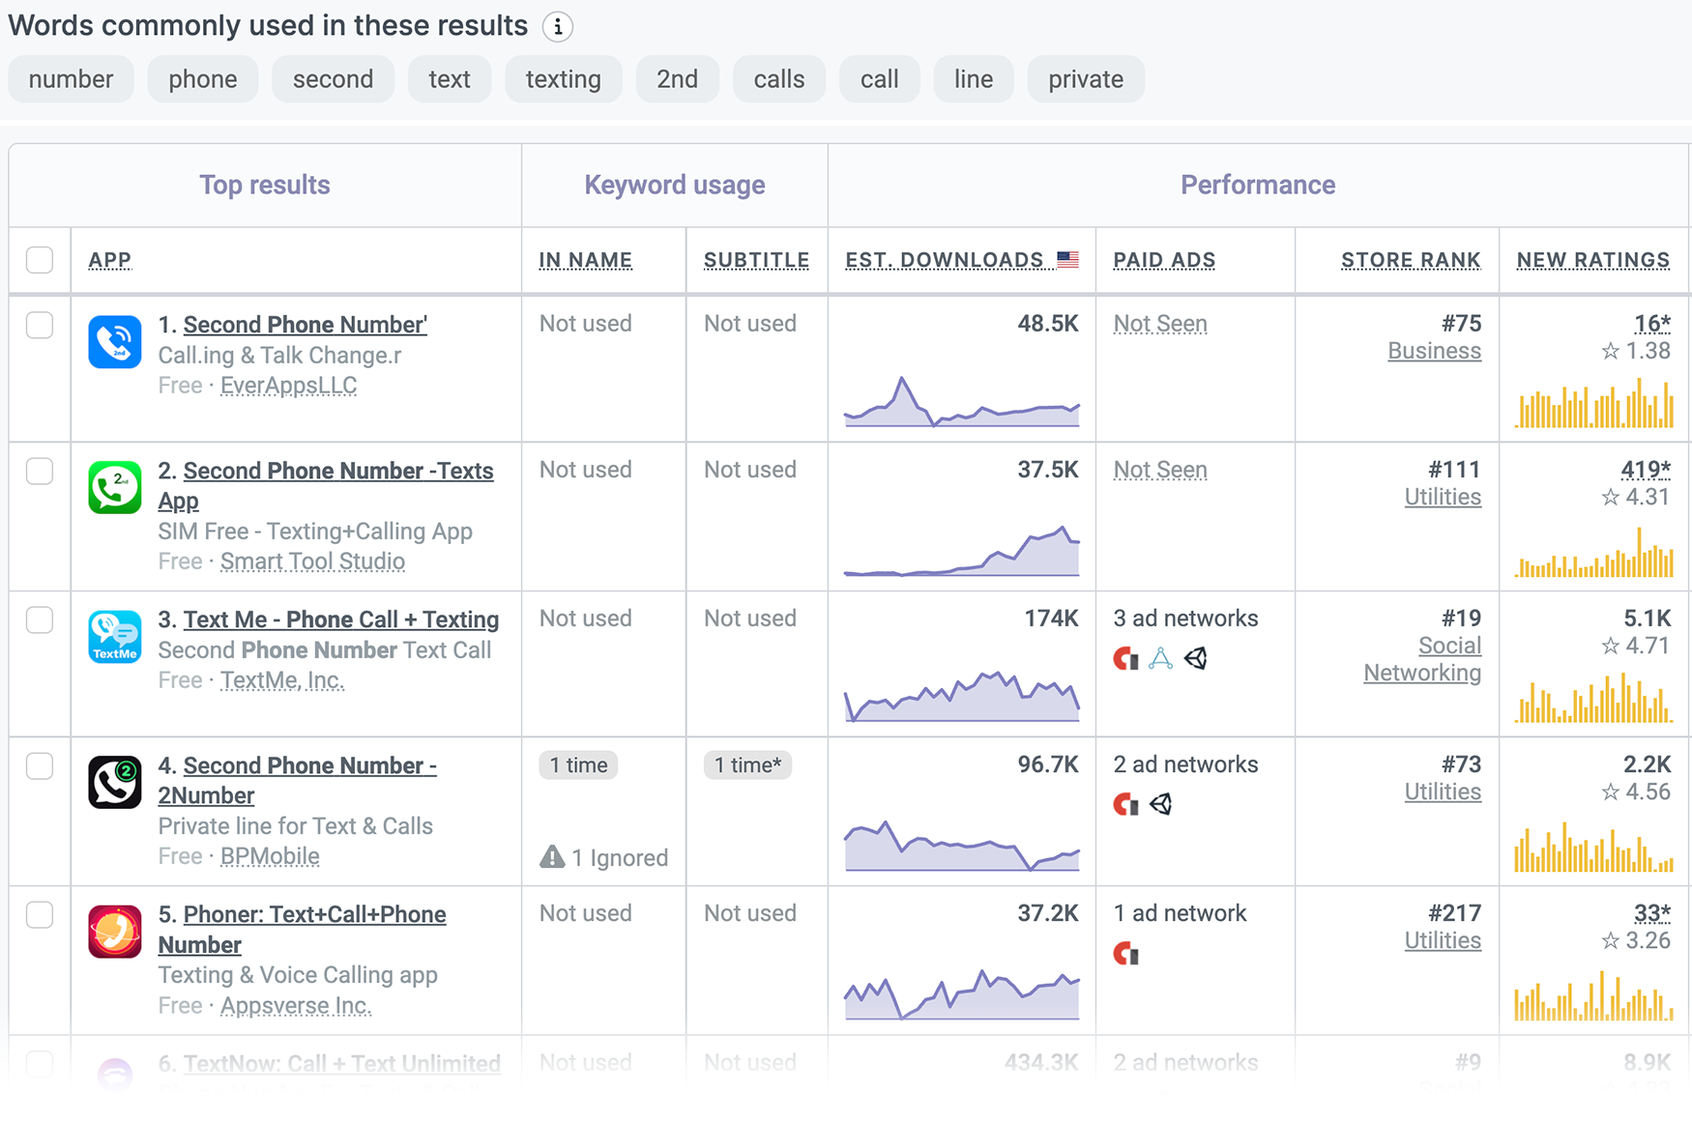View downloads chart for Text Me (174K)

(x=962, y=695)
